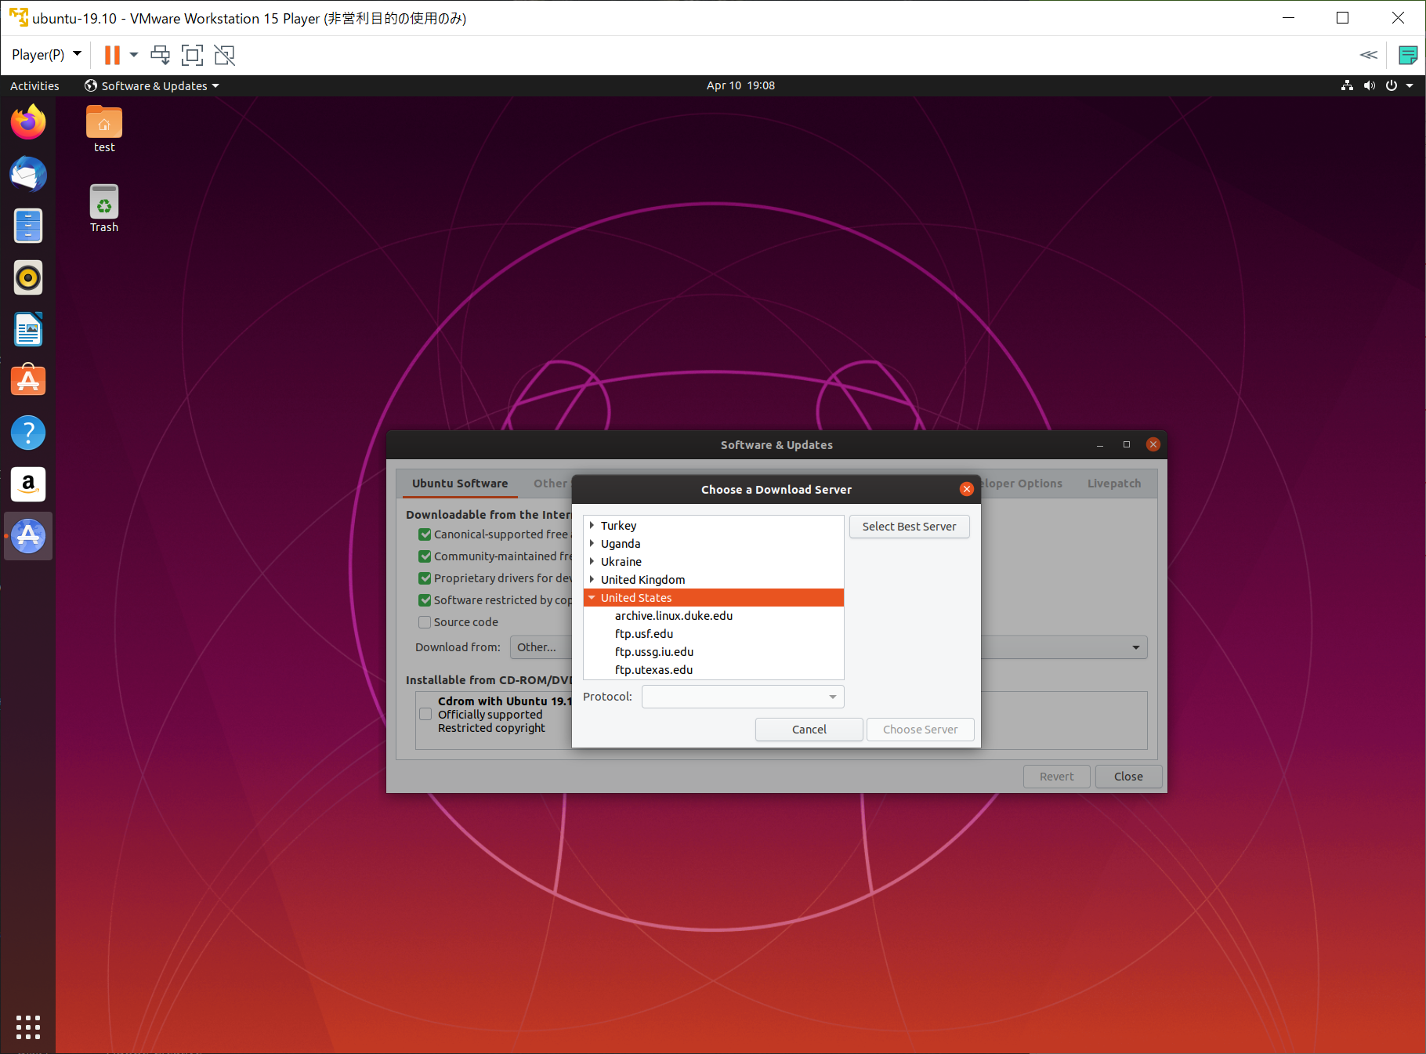The width and height of the screenshot is (1426, 1054).
Task: Open the VMware power options dropdown arrow
Action: click(134, 55)
